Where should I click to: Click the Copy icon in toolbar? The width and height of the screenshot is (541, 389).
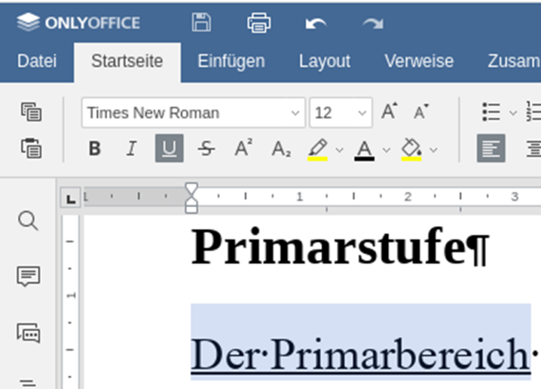31,112
